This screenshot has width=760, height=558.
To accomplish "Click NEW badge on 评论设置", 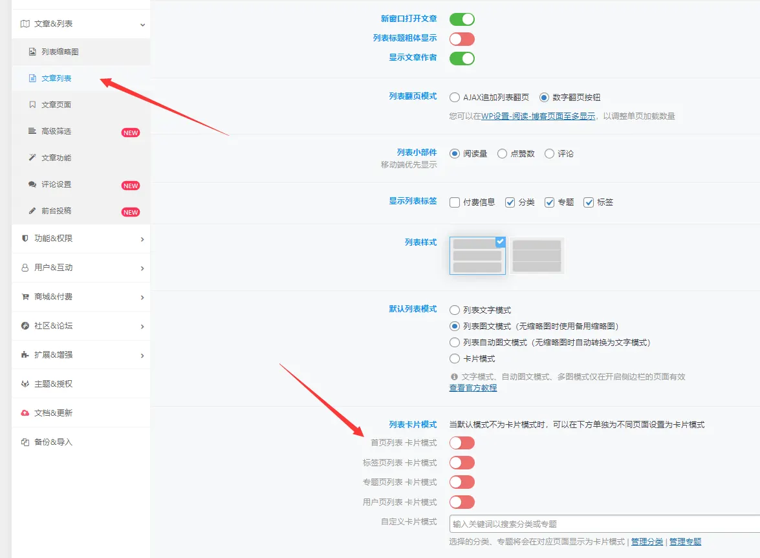I will pos(131,186).
